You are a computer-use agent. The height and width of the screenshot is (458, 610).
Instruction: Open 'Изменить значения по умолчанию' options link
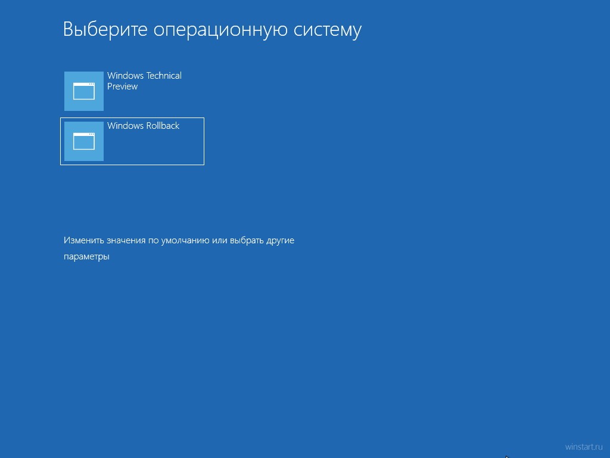(179, 248)
